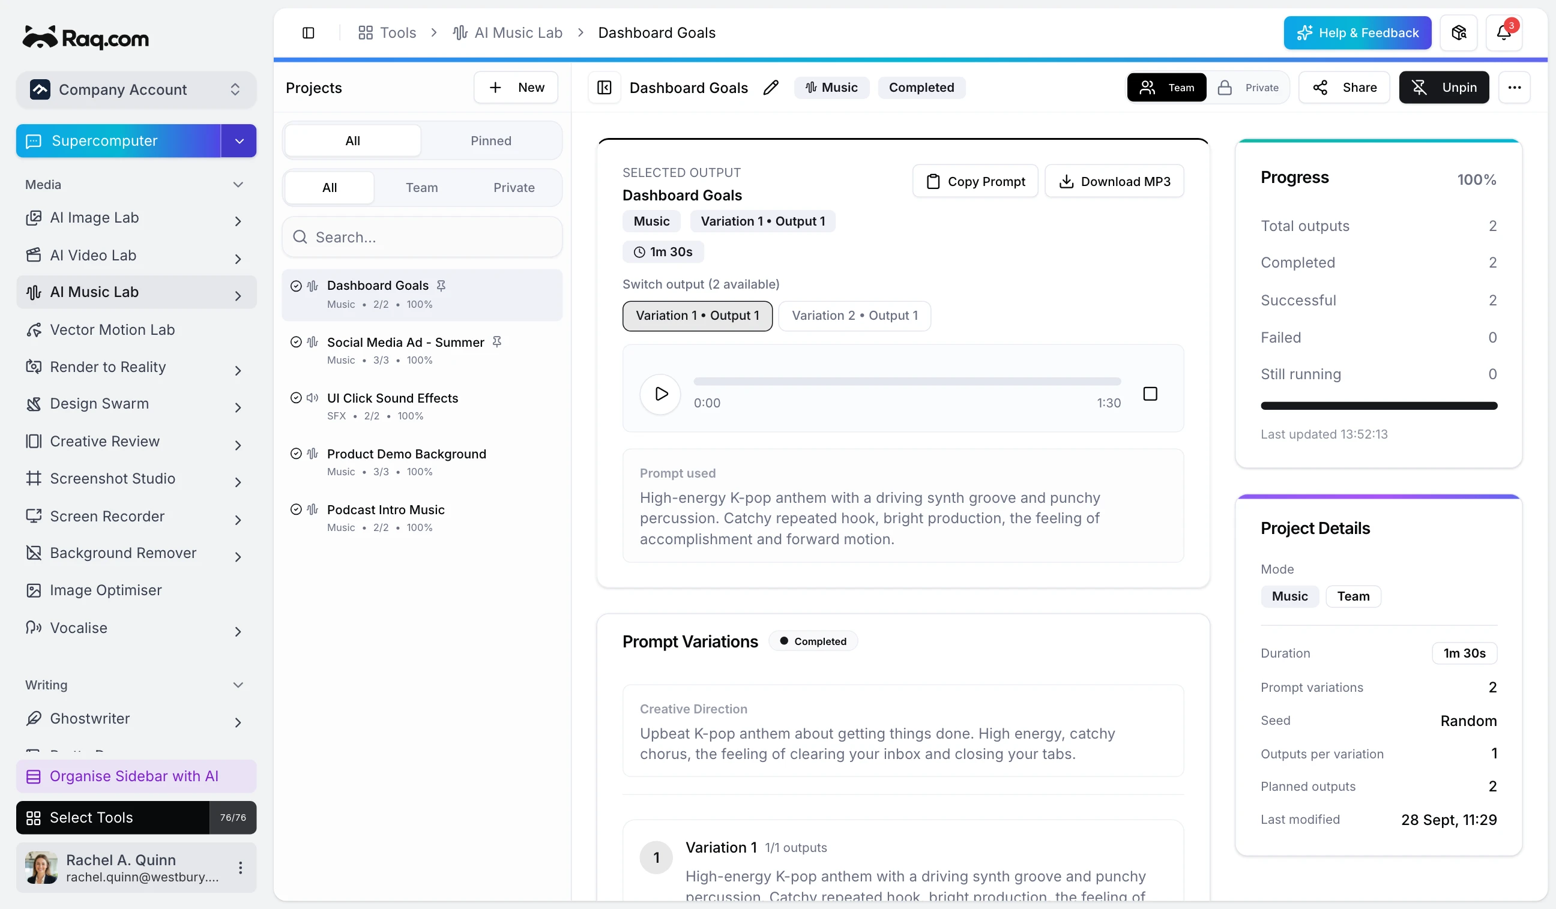The image size is (1556, 909).
Task: Toggle the sidebar collapse icon
Action: [308, 33]
